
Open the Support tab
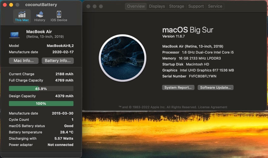196,6
